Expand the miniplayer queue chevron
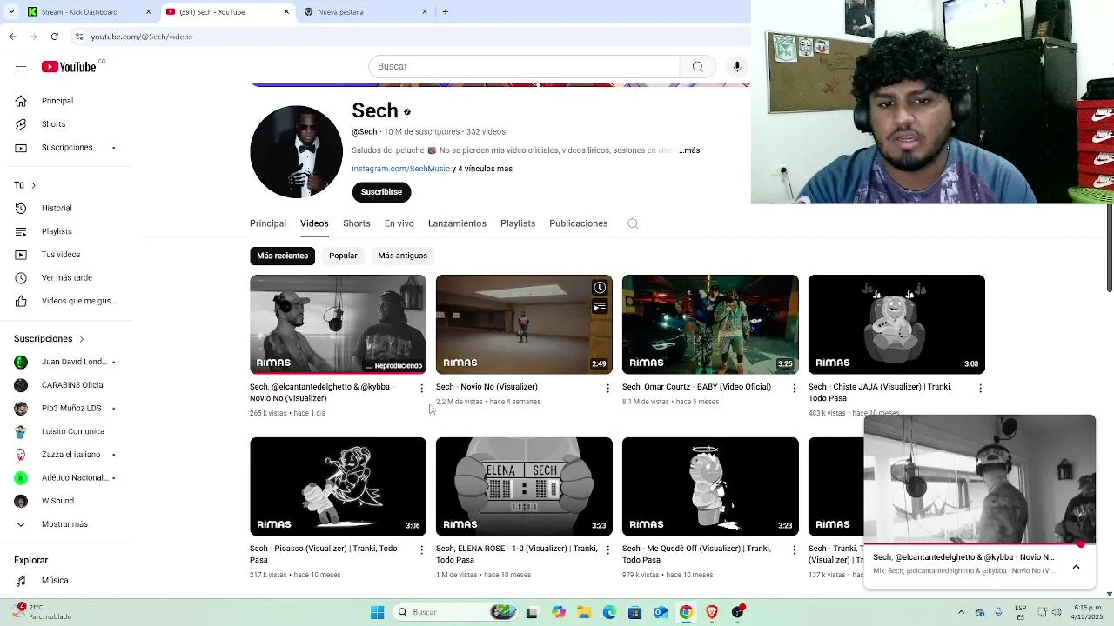Viewport: 1114px width, 626px height. [x=1076, y=567]
